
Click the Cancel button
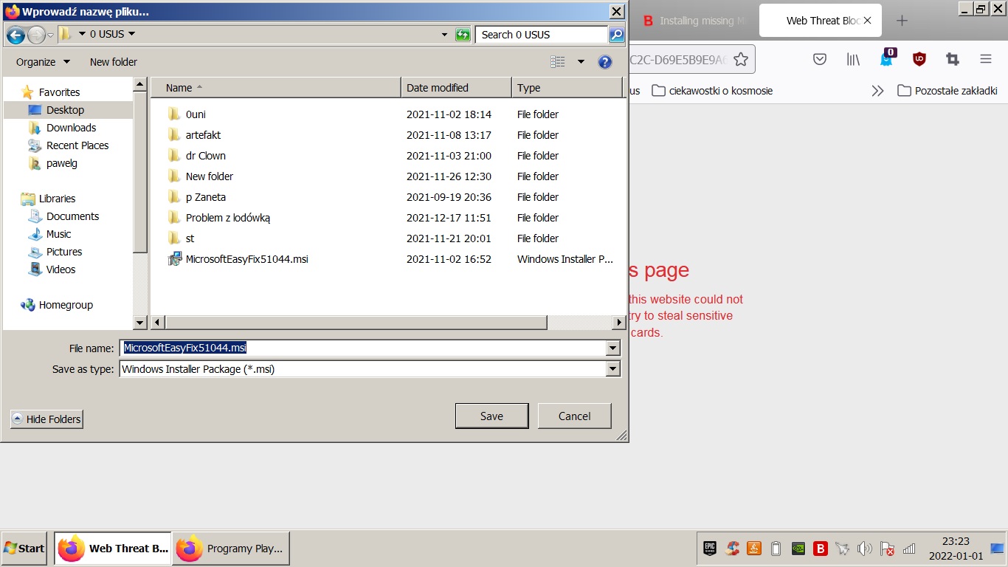pyautogui.click(x=574, y=416)
